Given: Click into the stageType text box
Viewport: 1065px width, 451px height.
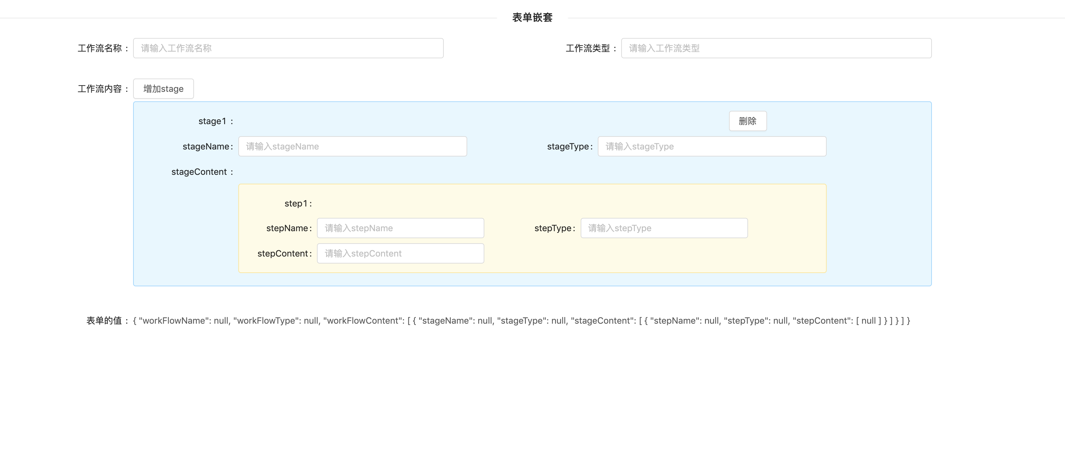Looking at the screenshot, I should [x=712, y=147].
